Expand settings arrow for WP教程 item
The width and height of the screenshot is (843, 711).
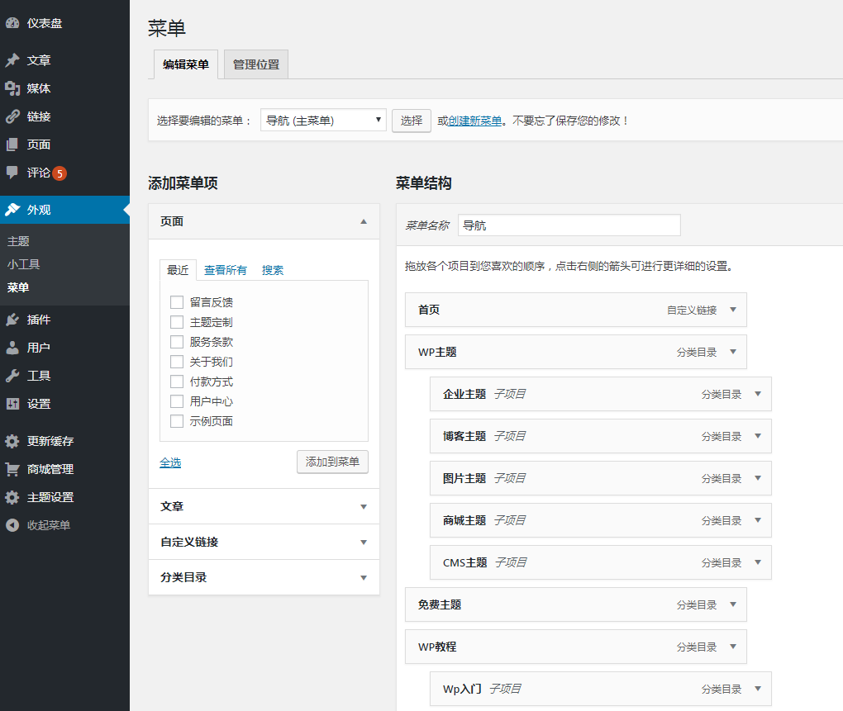click(733, 647)
